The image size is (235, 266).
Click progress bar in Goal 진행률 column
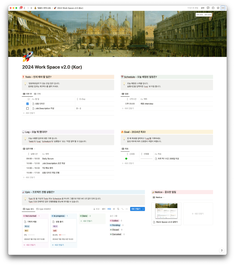click(x=147, y=158)
